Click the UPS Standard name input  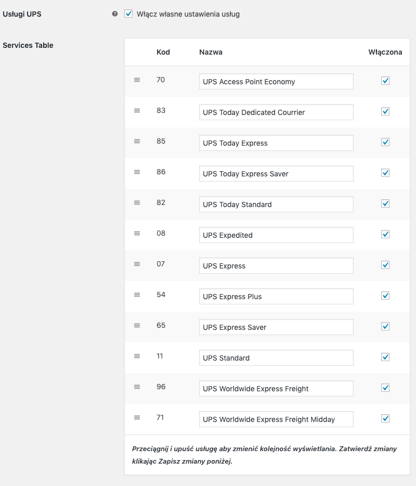(x=276, y=357)
